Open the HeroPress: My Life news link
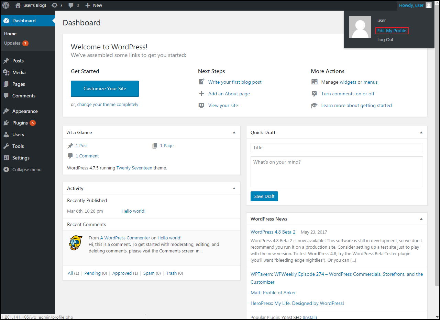The image size is (440, 320). click(x=297, y=303)
